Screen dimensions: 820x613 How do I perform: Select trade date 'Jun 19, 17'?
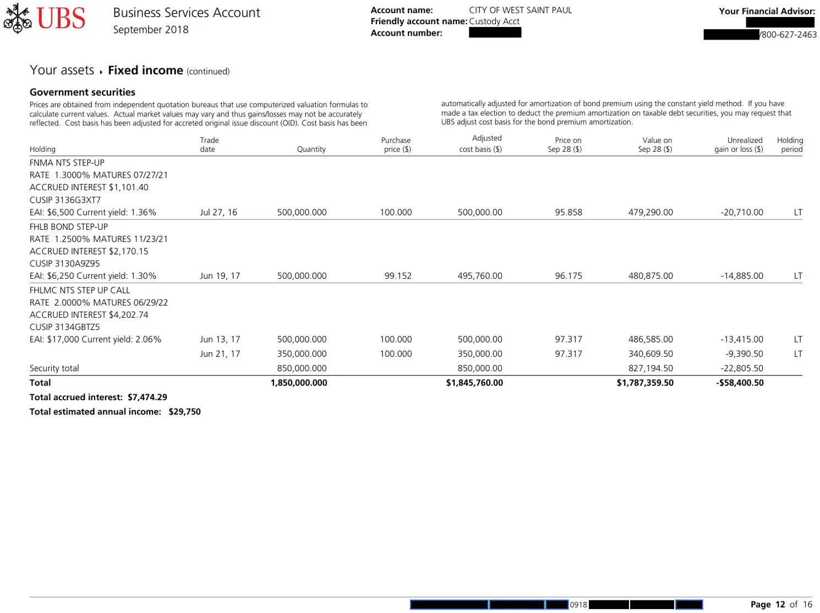click(220, 276)
